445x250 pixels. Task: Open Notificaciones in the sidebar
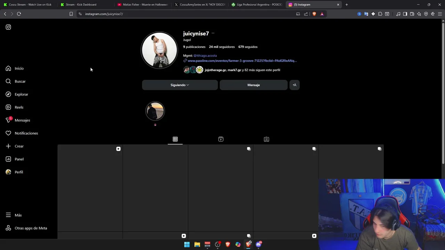[x=22, y=133]
